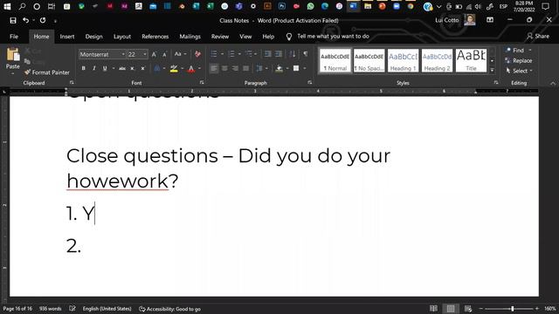The image size is (559, 314).
Task: Switch to the Design tab
Action: click(93, 37)
